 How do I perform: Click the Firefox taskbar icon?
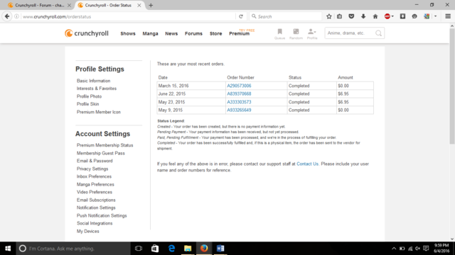point(204,249)
